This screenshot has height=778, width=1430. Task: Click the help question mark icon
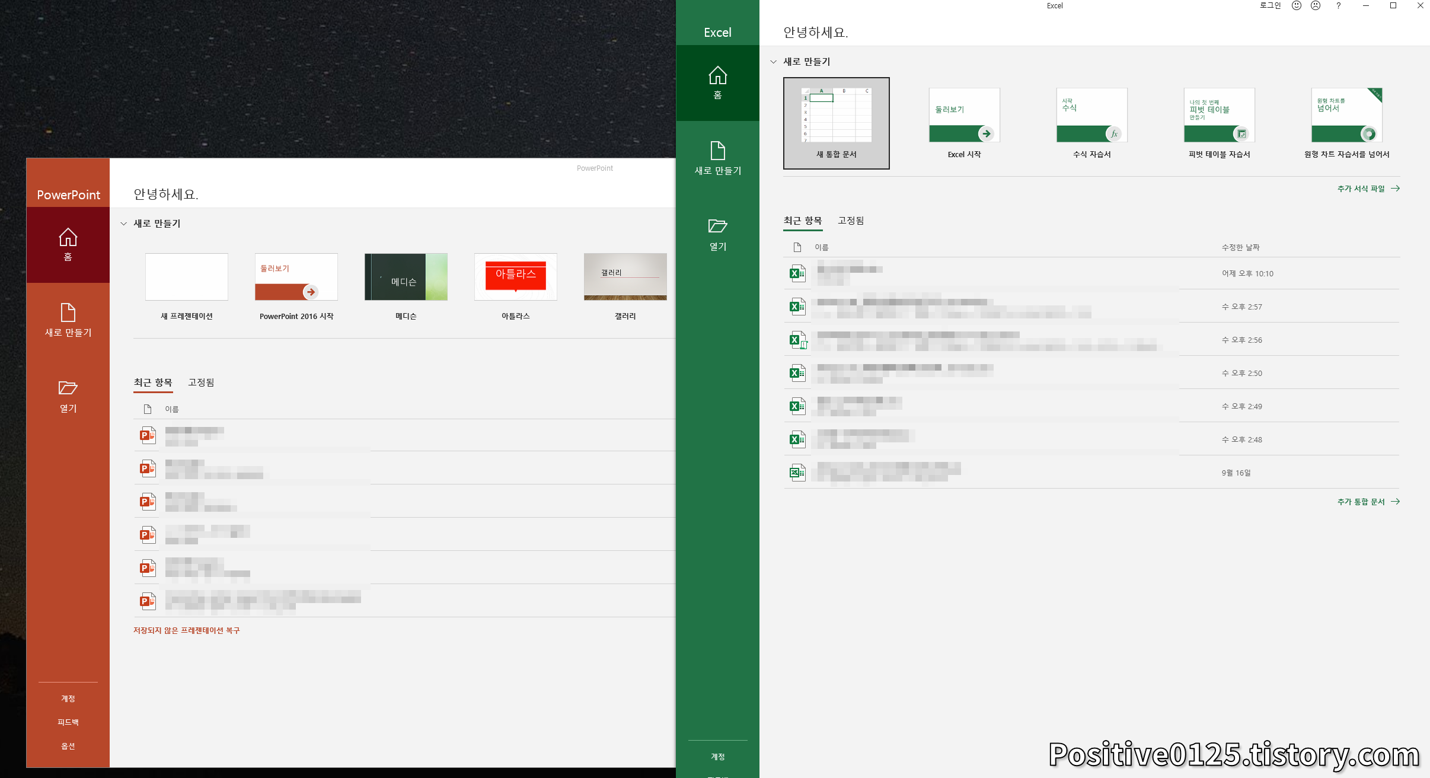point(1338,6)
